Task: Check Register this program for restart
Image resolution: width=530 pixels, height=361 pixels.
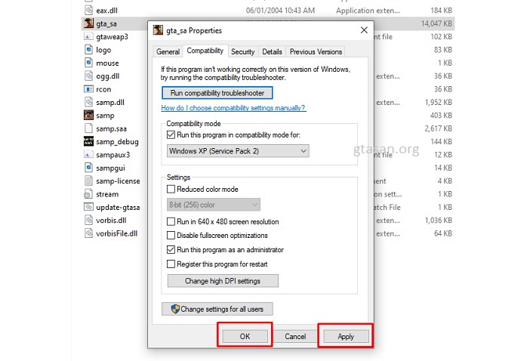Action: pos(171,264)
